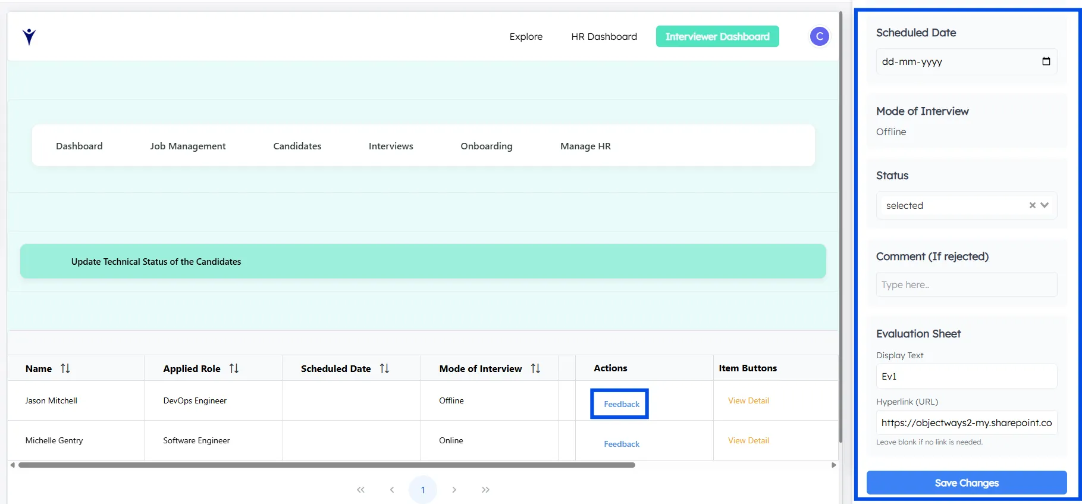Screen dimensions: 1082x504
Task: Go to the next page arrow
Action: pos(454,490)
